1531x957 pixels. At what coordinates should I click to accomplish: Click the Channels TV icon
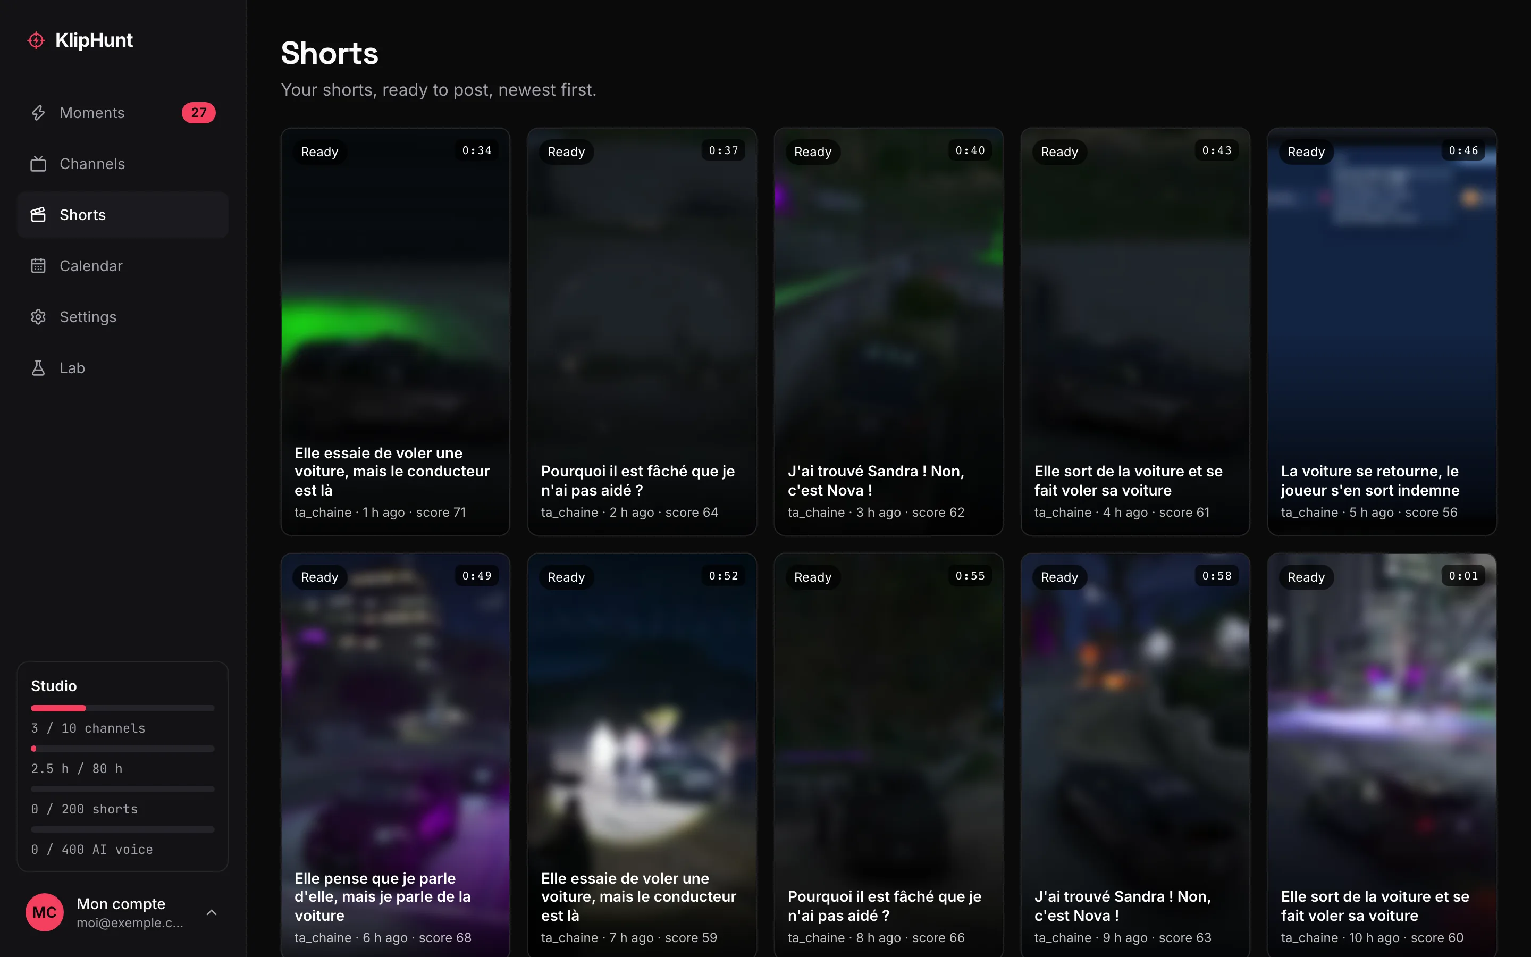pos(39,164)
